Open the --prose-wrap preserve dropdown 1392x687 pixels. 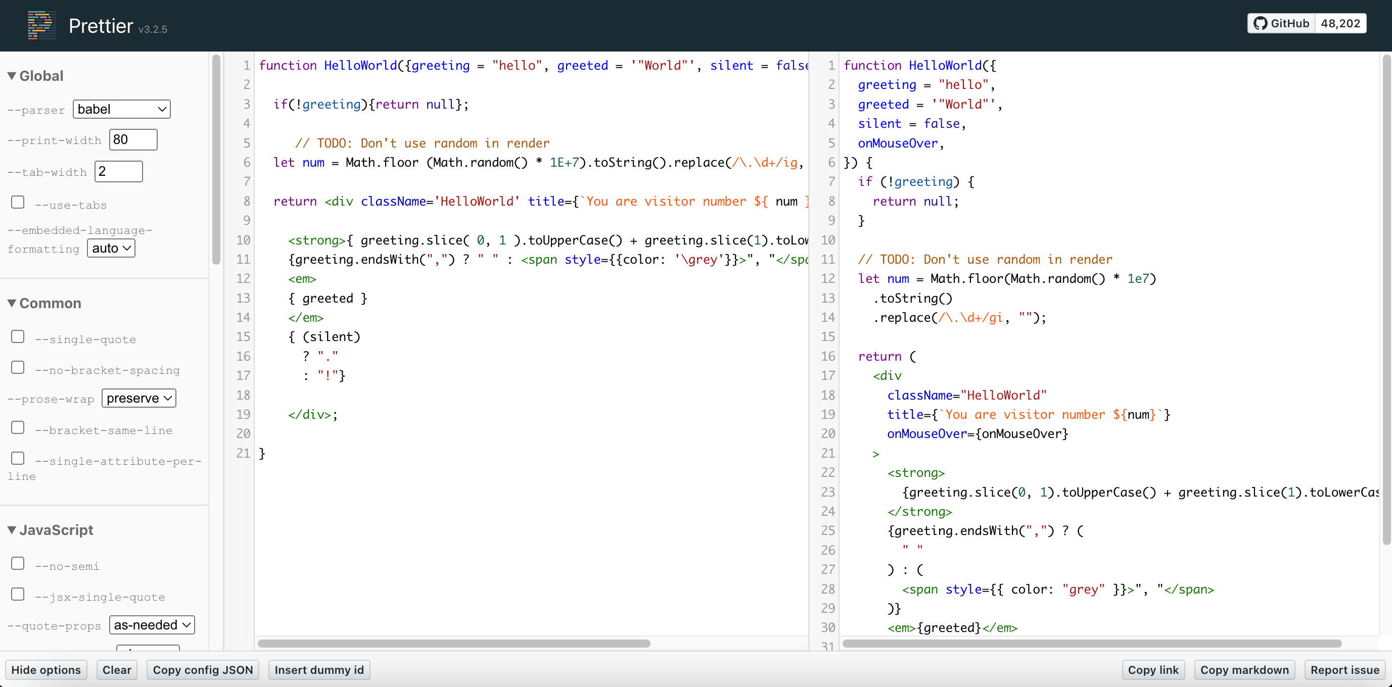pos(139,398)
